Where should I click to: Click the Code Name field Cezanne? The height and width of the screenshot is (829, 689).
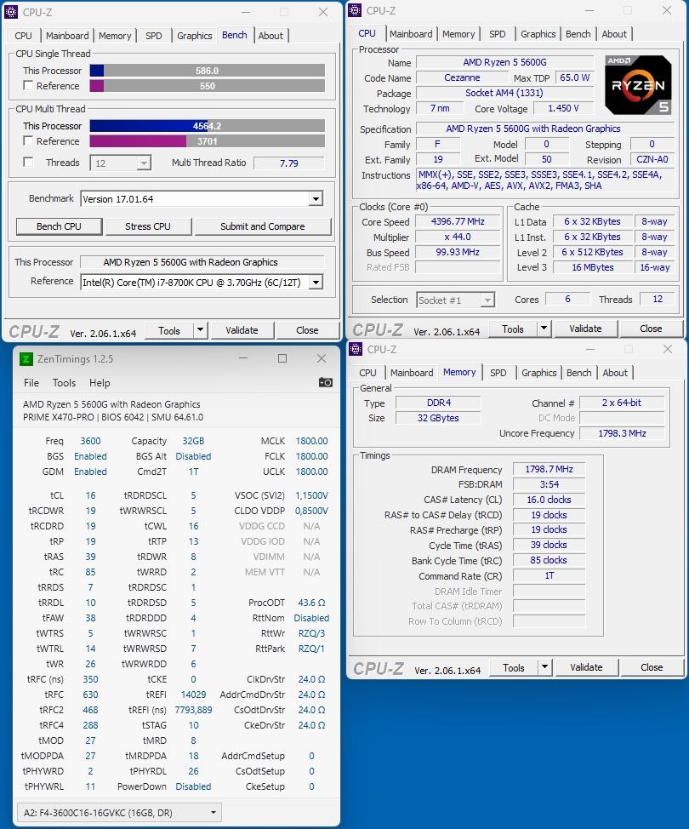pos(463,77)
